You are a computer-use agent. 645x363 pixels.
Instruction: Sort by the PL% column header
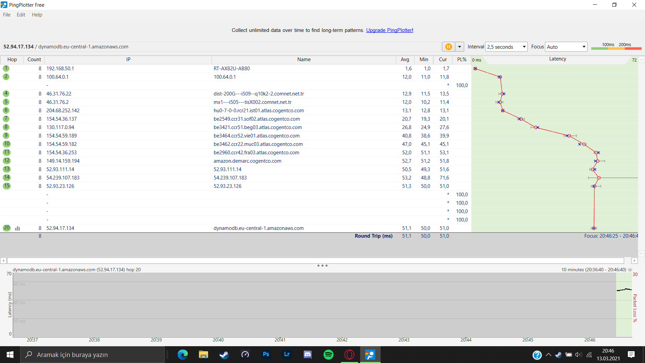[462, 59]
